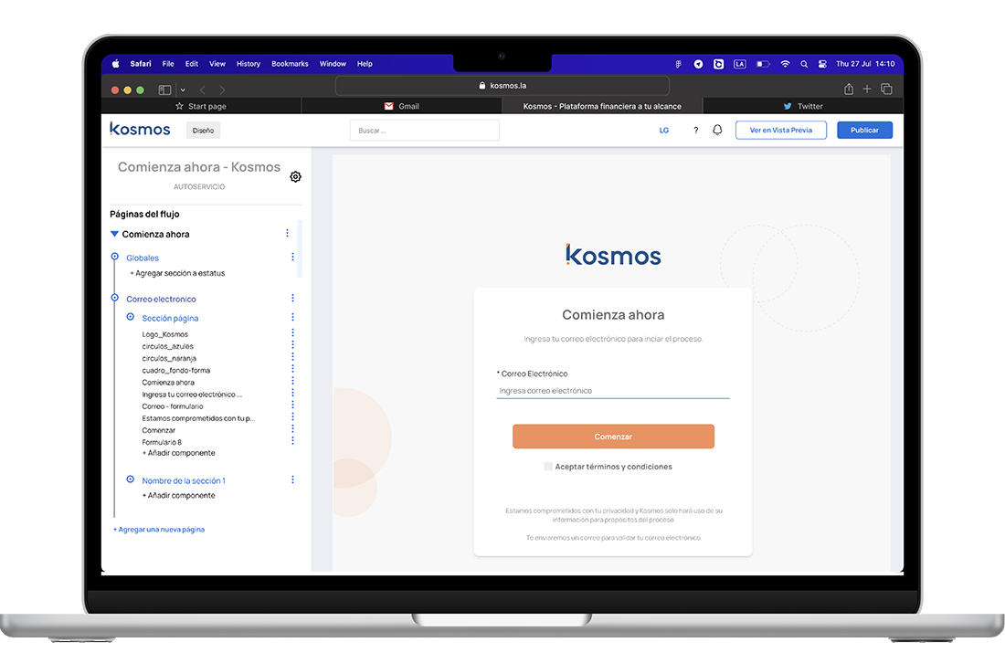Click the sidebar panel scrollbar
Screen dimensions: 1005x653
pyautogui.click(x=300, y=248)
